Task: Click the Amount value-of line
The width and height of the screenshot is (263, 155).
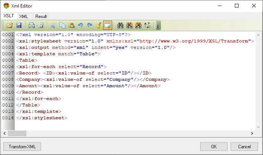Action: pos(88,86)
